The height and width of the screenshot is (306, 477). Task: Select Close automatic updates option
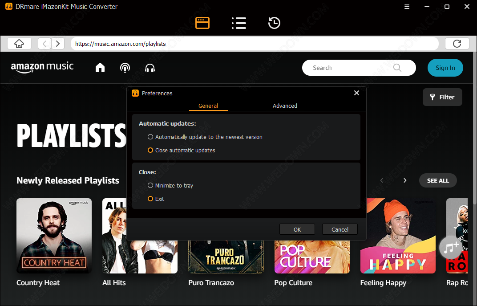point(181,151)
